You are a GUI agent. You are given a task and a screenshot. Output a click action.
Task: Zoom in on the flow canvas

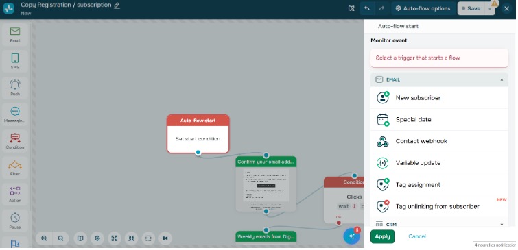(44, 238)
